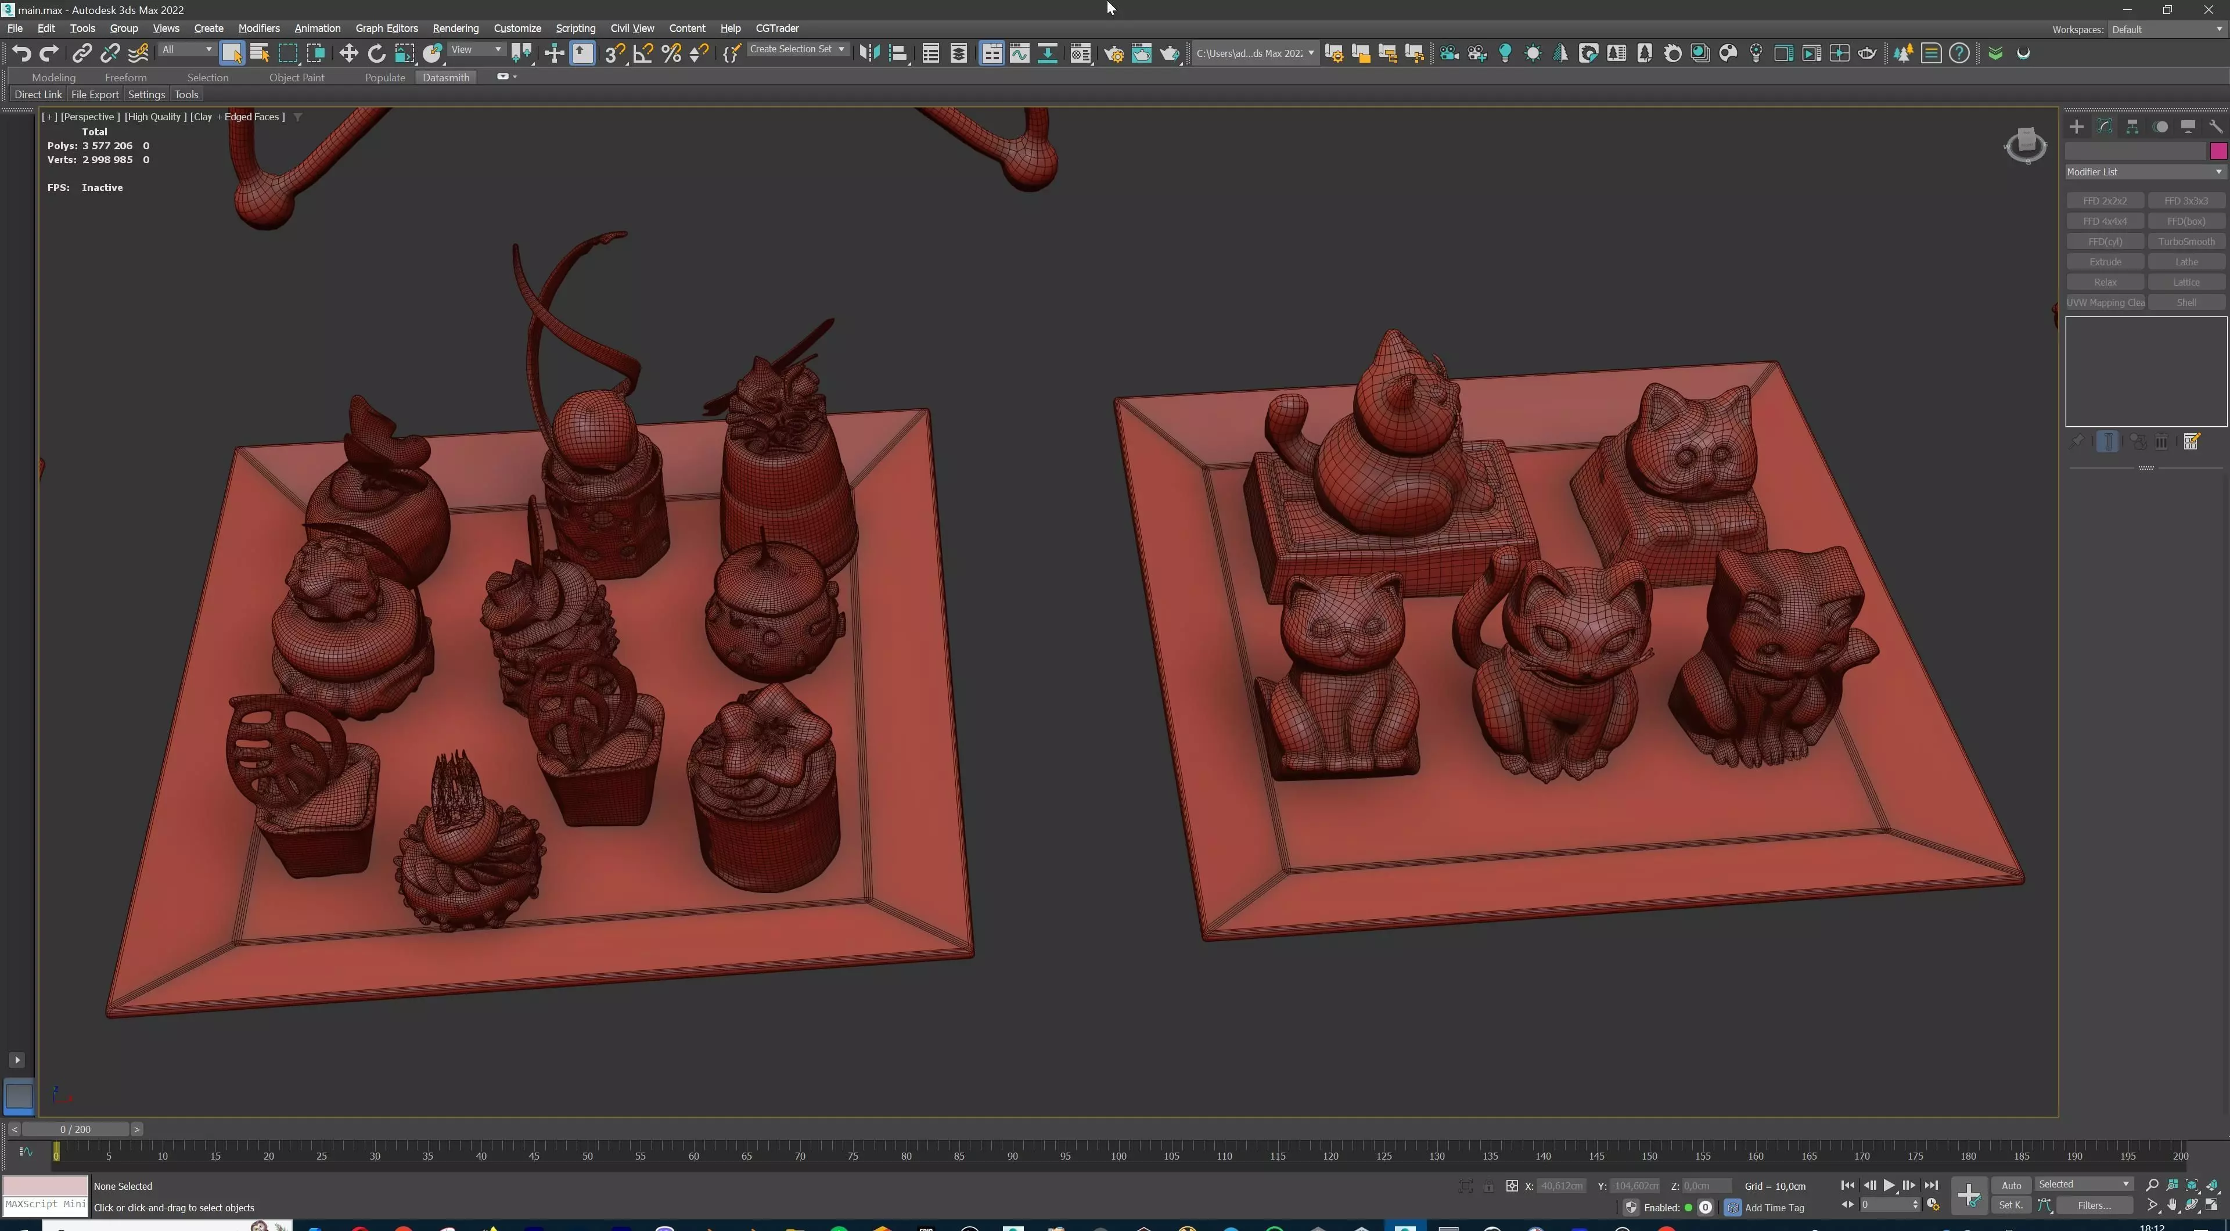The width and height of the screenshot is (2230, 1231).
Task: Toggle Auto Key mode
Action: pyautogui.click(x=2010, y=1185)
